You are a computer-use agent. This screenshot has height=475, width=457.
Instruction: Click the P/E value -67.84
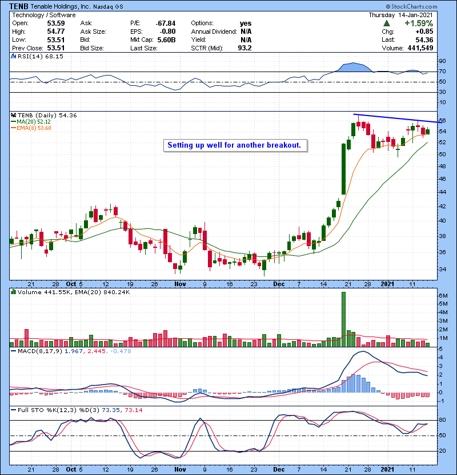(x=166, y=23)
